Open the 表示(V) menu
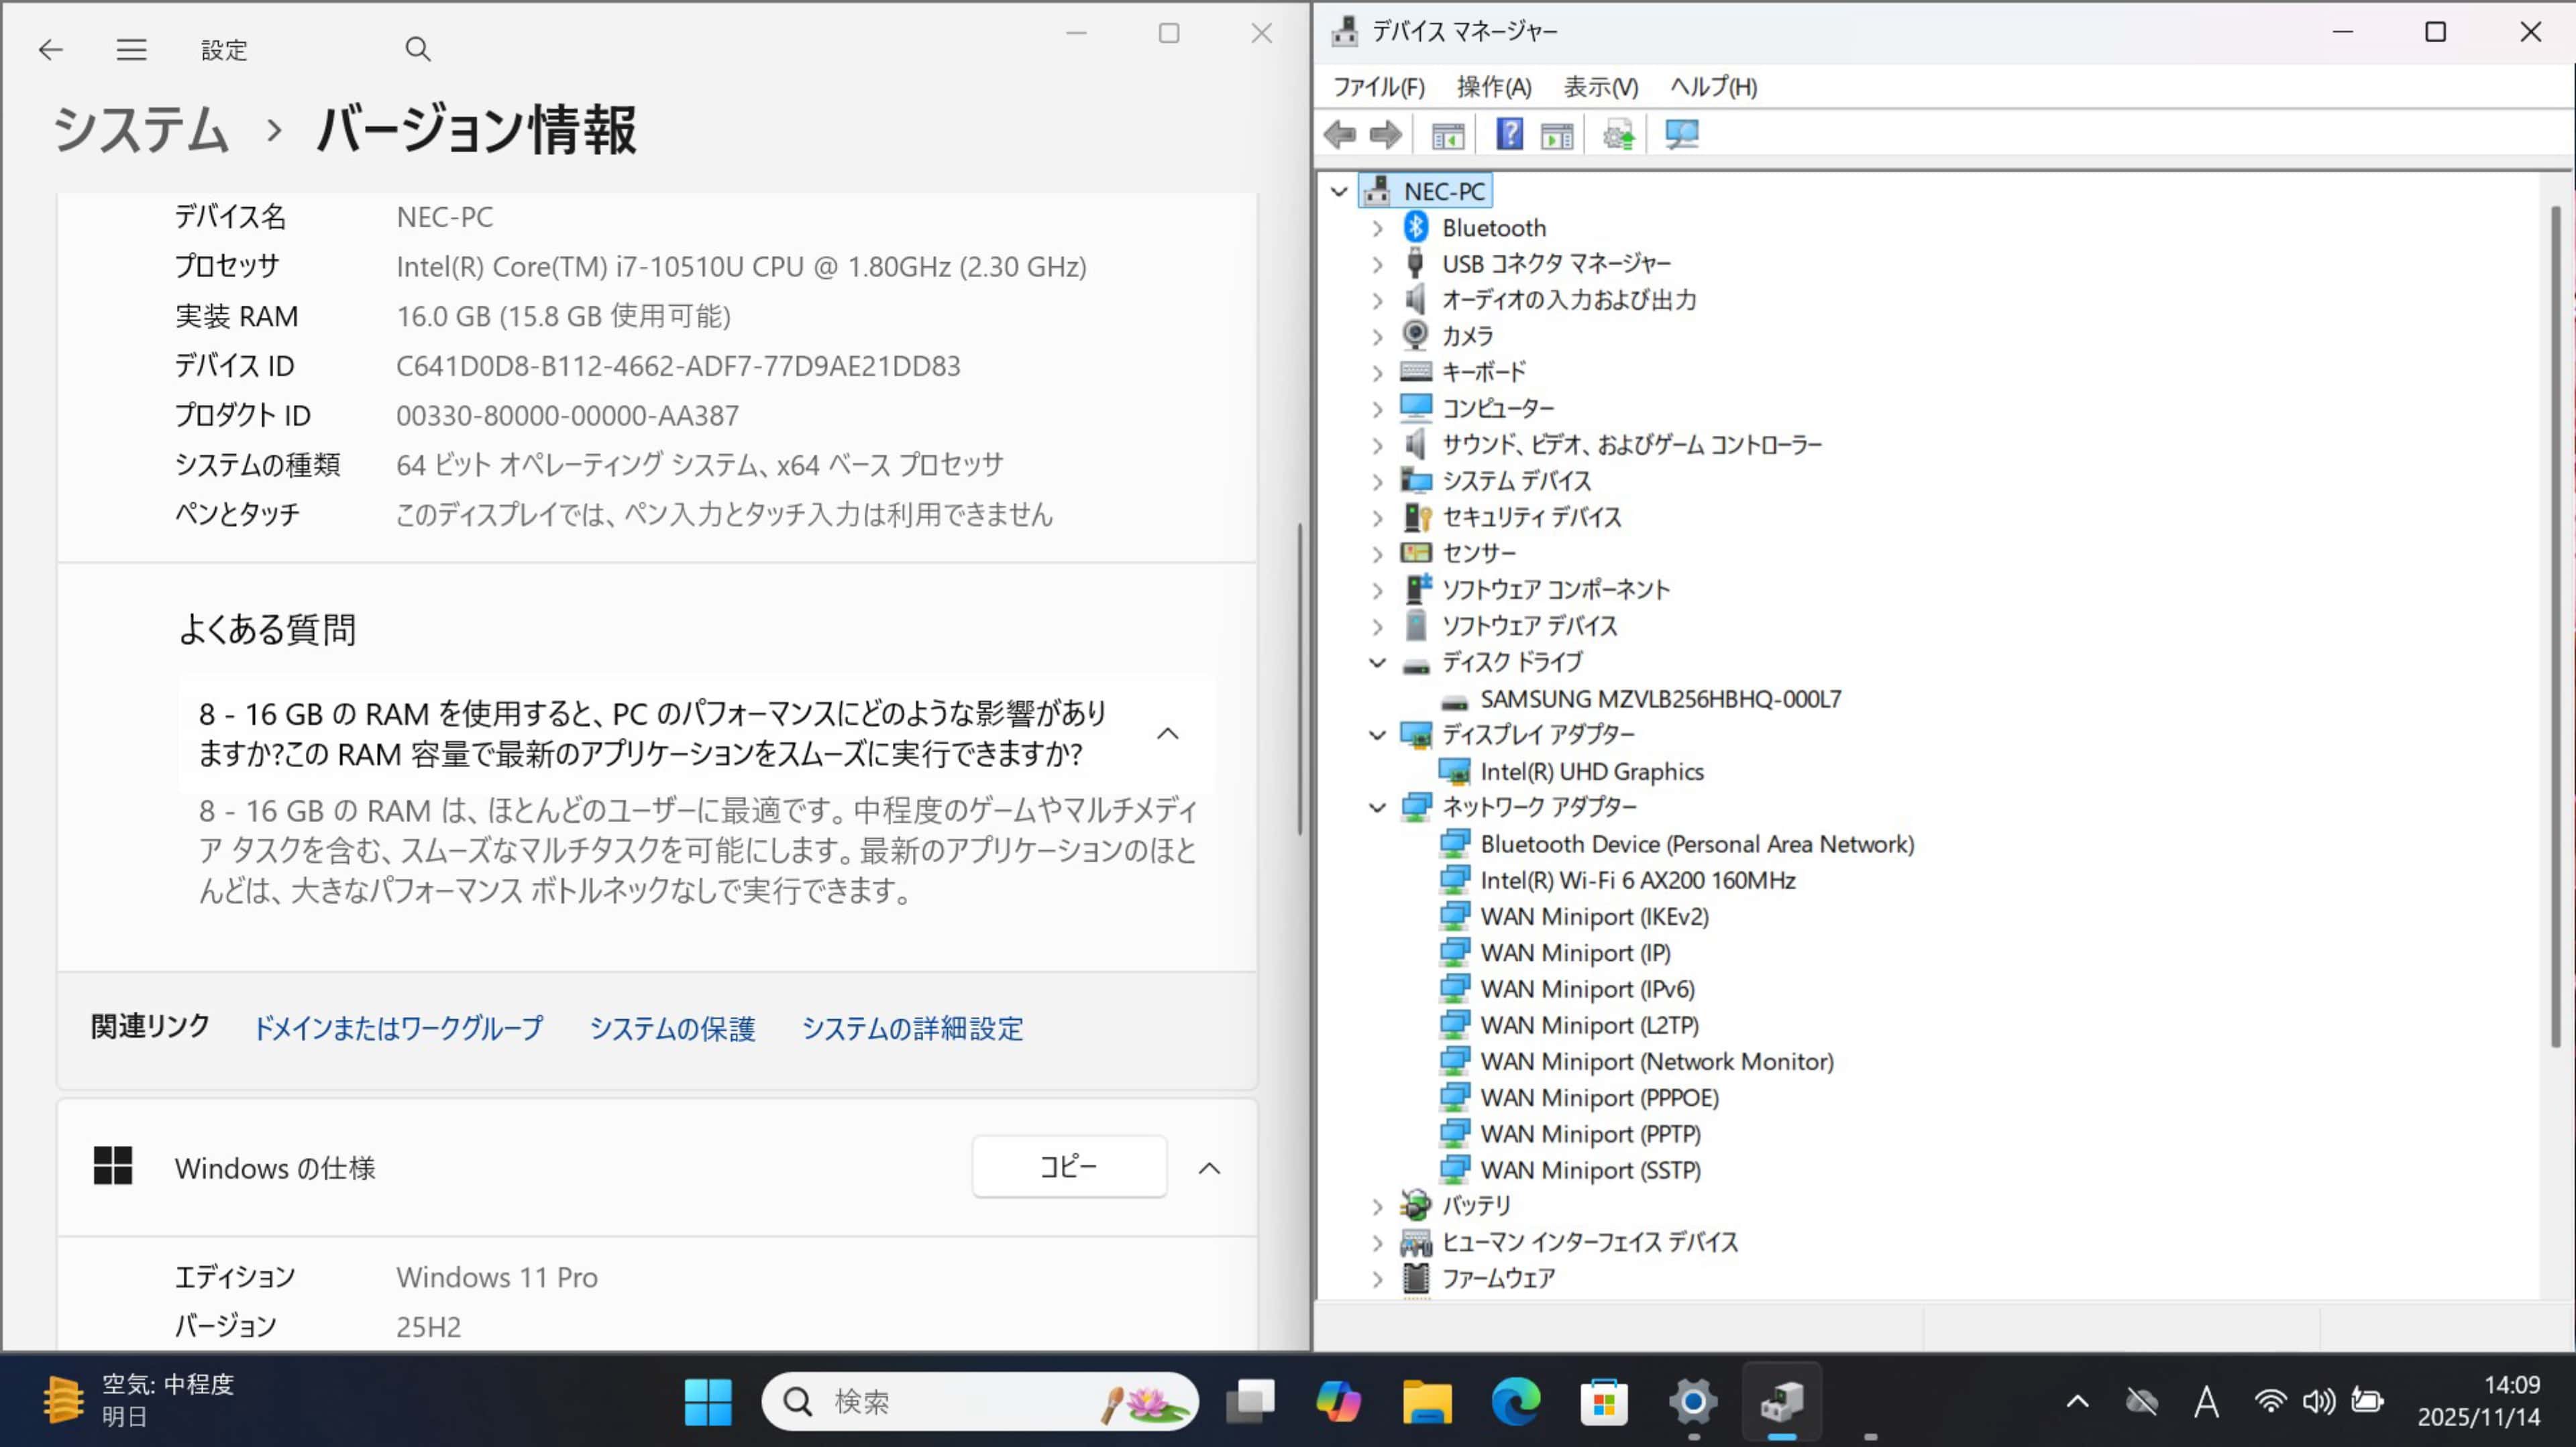 click(x=1600, y=87)
